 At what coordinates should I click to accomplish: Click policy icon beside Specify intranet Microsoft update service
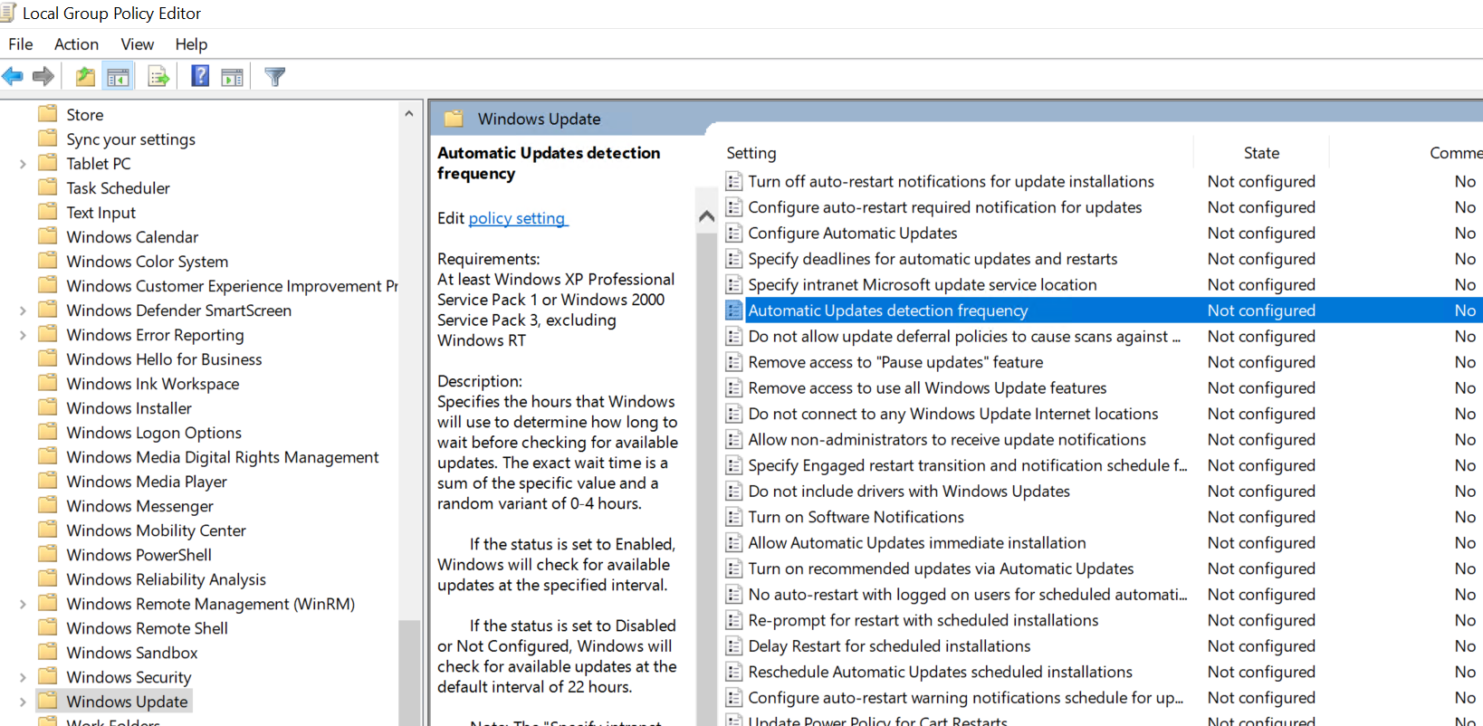(x=734, y=284)
